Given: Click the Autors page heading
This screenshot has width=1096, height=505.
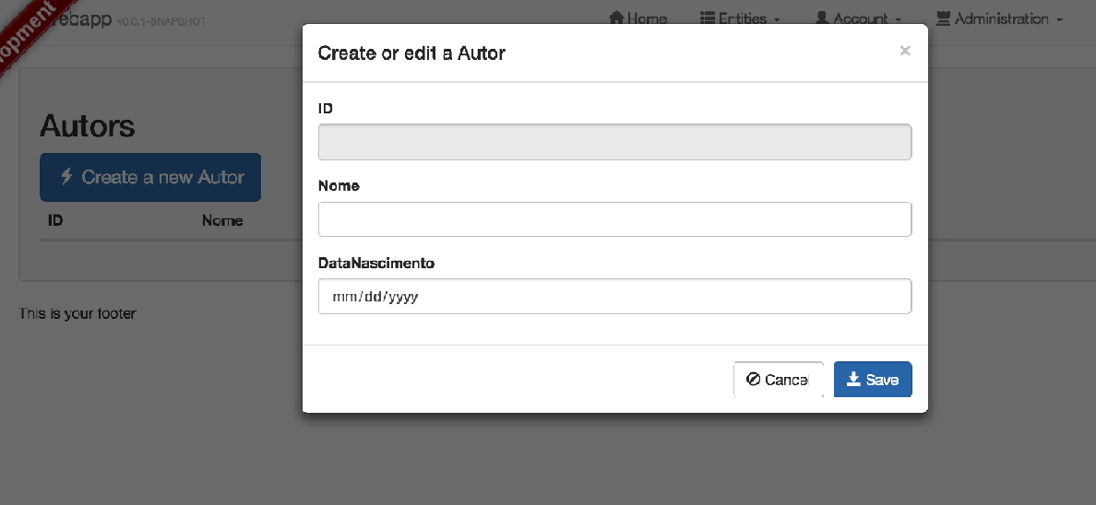Looking at the screenshot, I should tap(88, 125).
